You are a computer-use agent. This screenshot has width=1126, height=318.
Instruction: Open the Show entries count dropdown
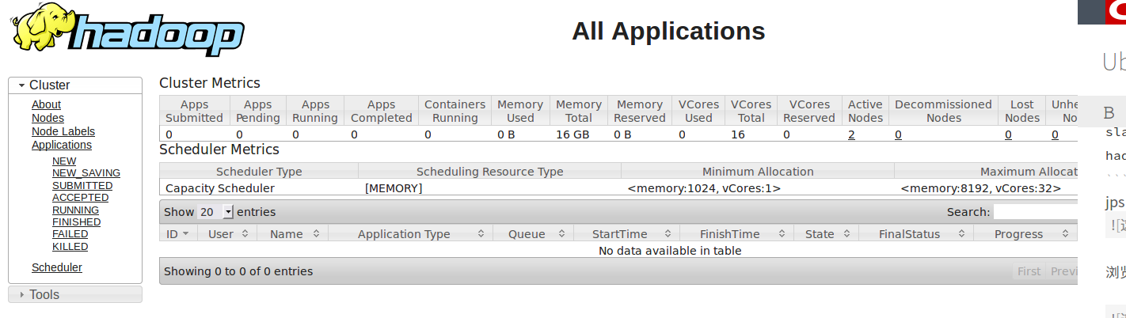click(215, 212)
